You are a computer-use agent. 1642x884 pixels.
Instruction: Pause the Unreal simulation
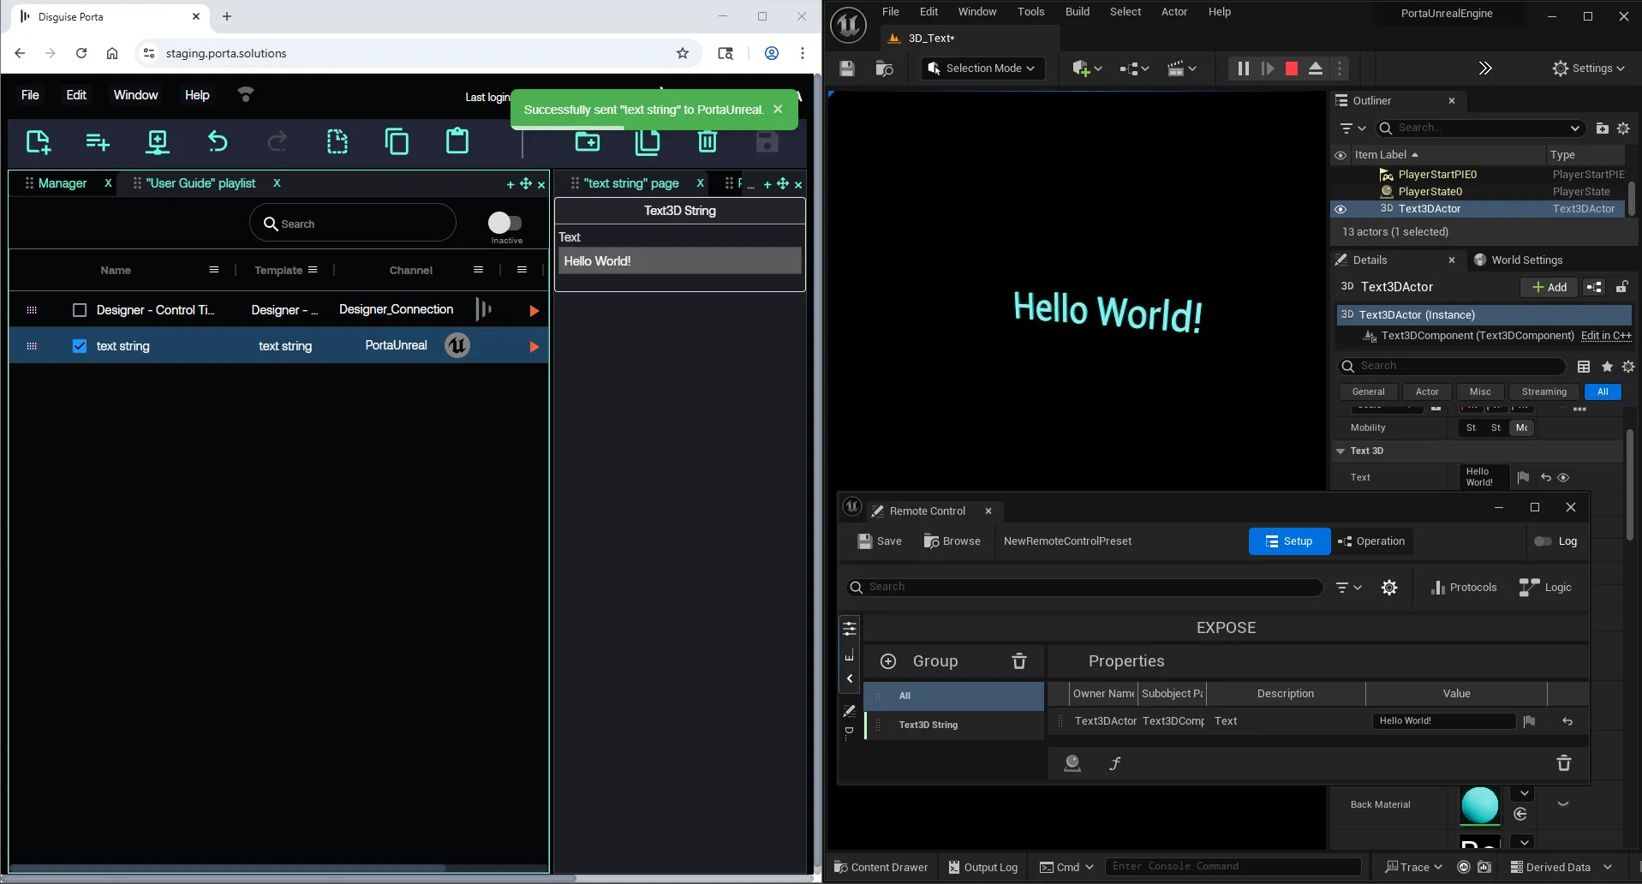coord(1243,69)
